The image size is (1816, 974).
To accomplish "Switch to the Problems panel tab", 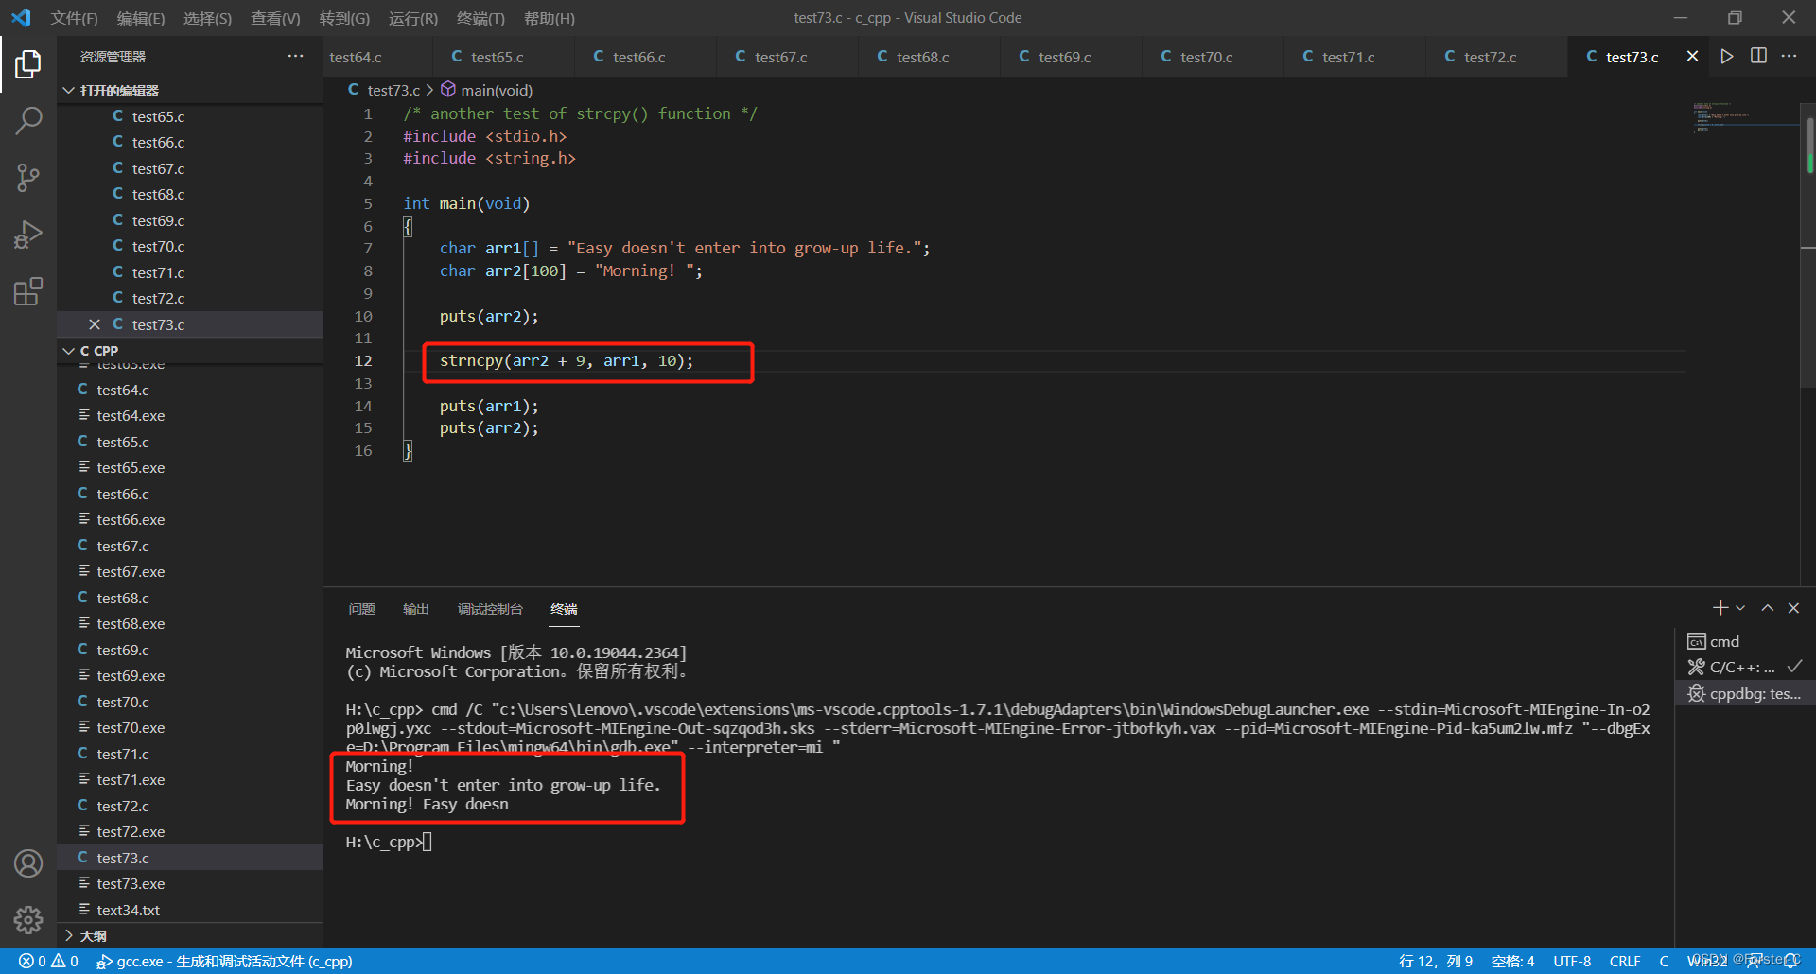I will click(x=361, y=609).
